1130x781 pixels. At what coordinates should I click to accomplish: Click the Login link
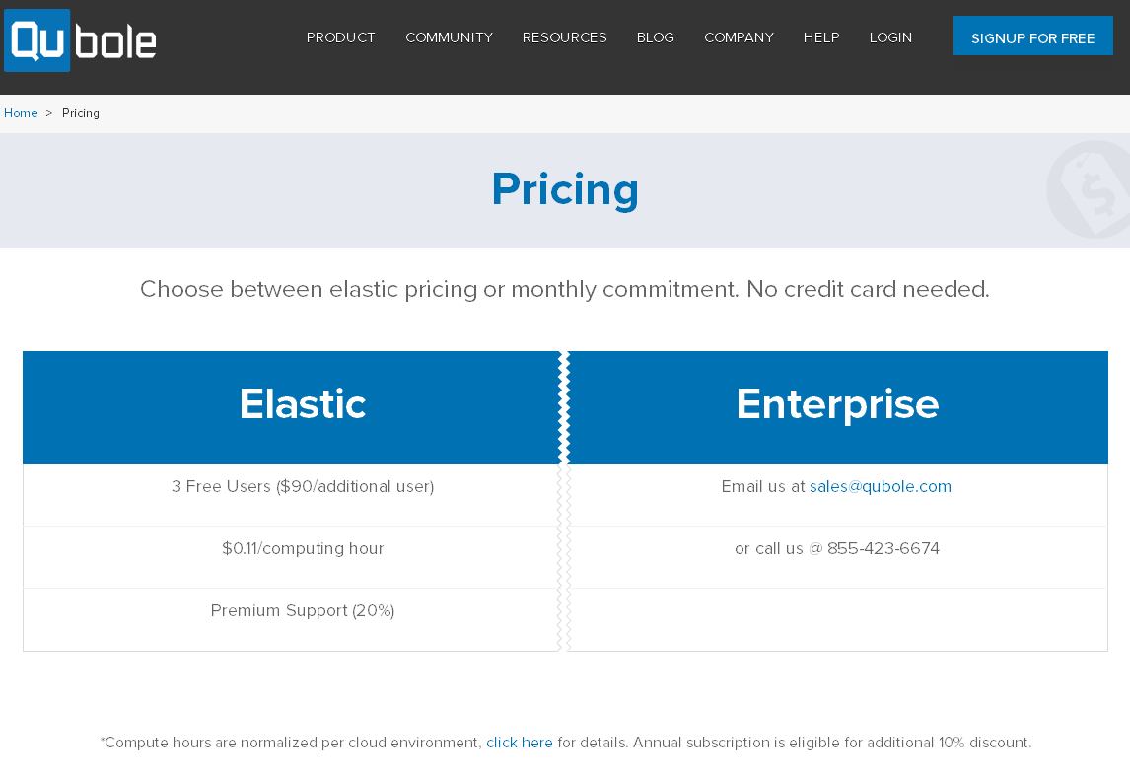[x=890, y=37]
